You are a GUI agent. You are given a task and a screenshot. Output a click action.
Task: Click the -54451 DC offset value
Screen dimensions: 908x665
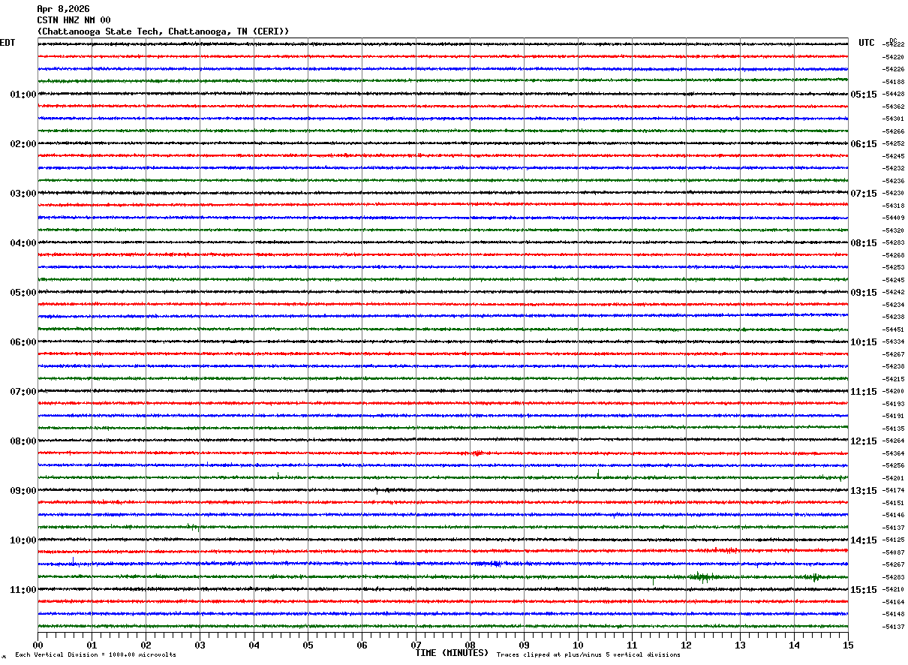tap(894, 329)
